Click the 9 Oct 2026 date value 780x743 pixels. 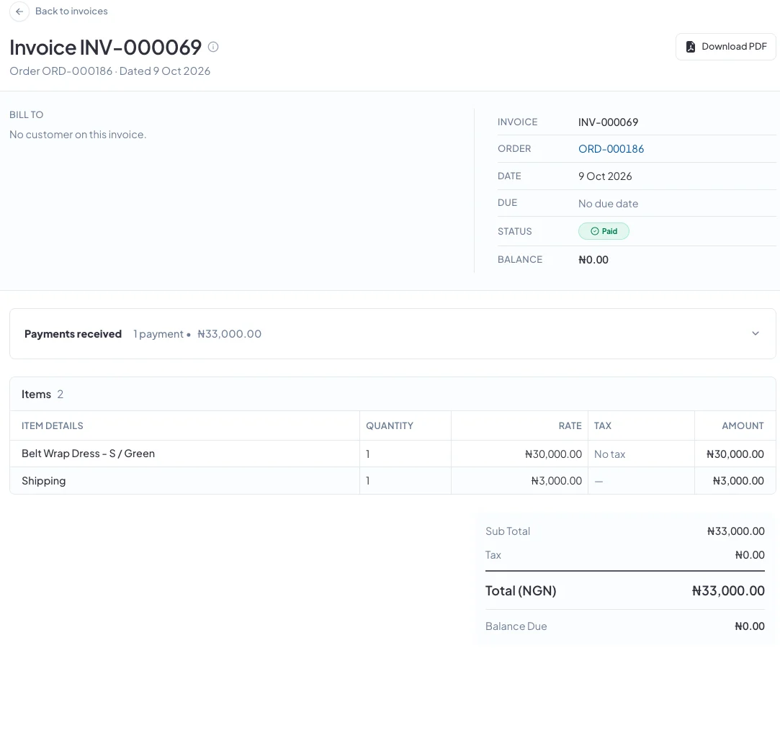(605, 176)
